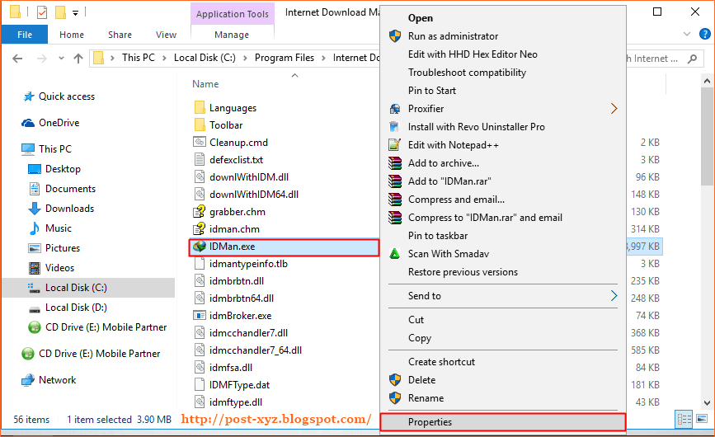Click the search magnifier icon

coord(692,59)
